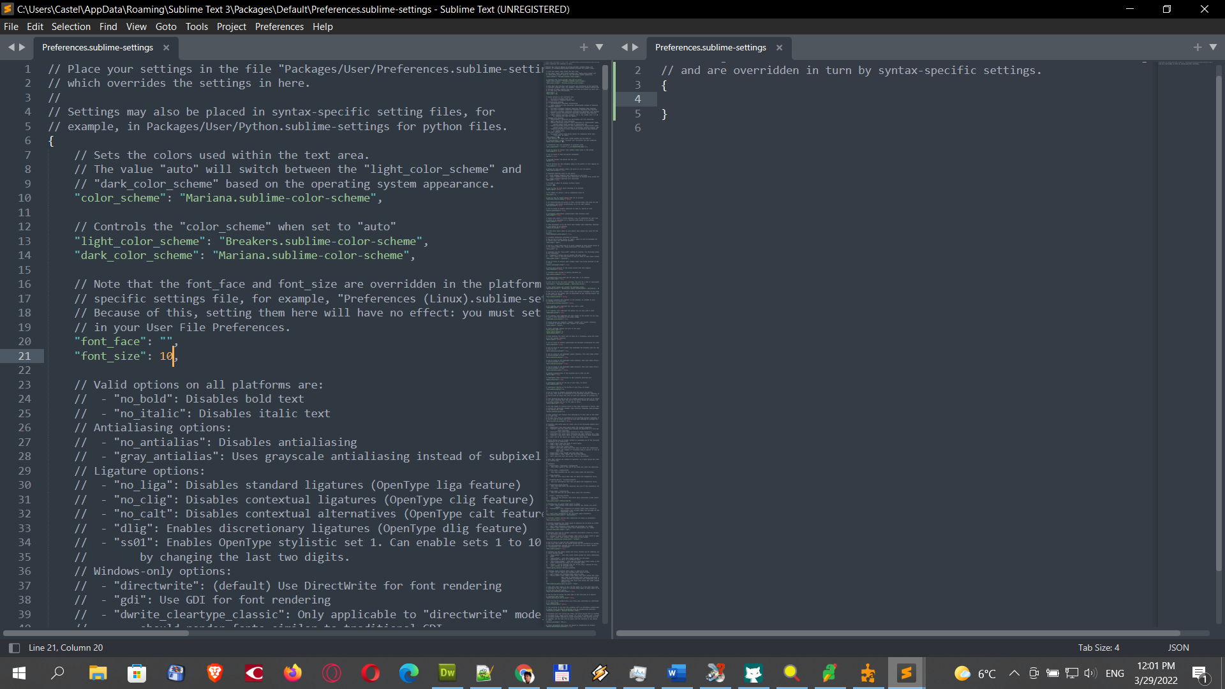Click right pane horizontal scrollbar
The height and width of the screenshot is (689, 1225).
[x=898, y=633]
